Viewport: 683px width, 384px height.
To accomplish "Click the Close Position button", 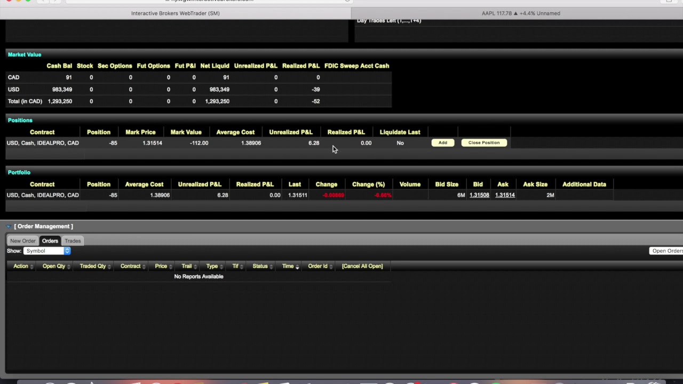I will point(484,143).
